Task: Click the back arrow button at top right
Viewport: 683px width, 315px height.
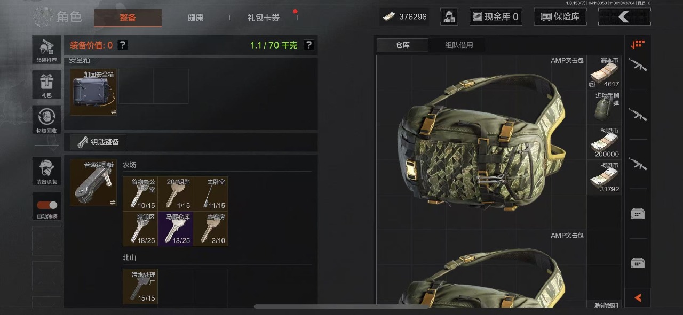Action: [x=624, y=17]
